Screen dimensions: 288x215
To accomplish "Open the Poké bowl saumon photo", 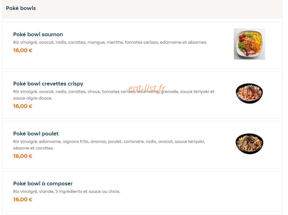I will pyautogui.click(x=249, y=44).
